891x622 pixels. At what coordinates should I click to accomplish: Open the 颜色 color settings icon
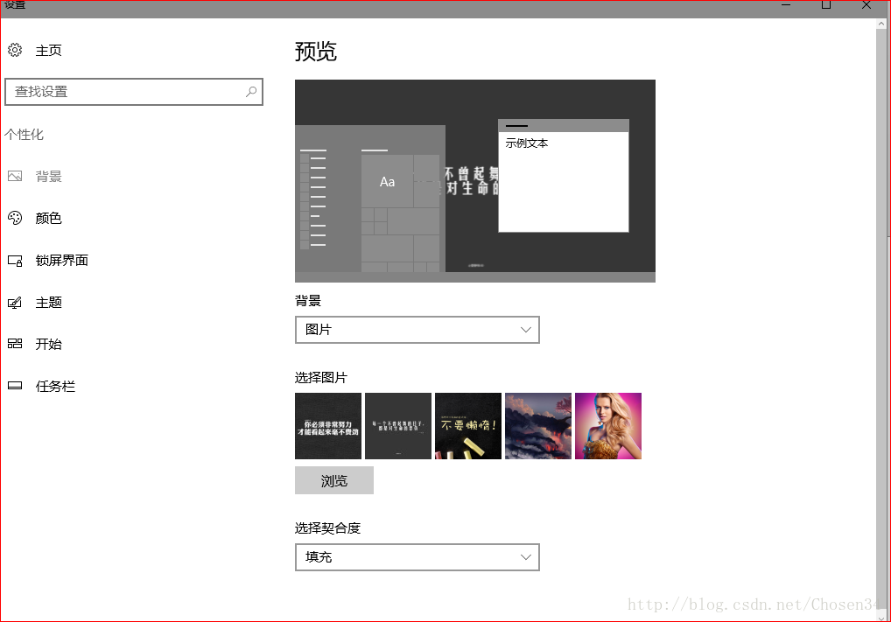click(x=14, y=218)
